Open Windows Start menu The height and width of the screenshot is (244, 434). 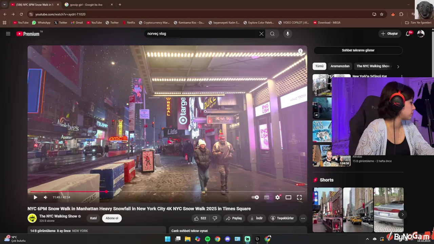point(167,239)
